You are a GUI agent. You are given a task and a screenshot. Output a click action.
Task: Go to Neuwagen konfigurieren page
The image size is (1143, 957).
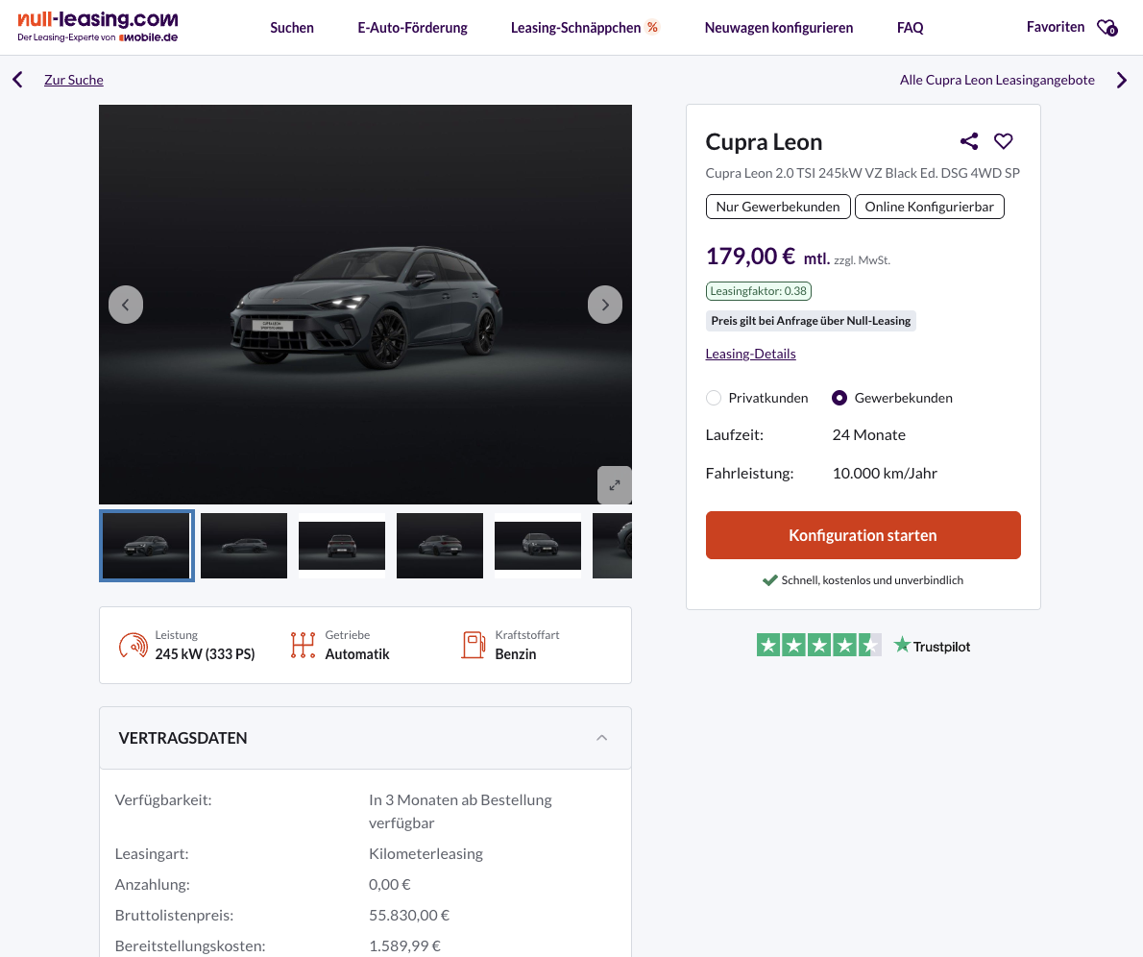point(778,28)
